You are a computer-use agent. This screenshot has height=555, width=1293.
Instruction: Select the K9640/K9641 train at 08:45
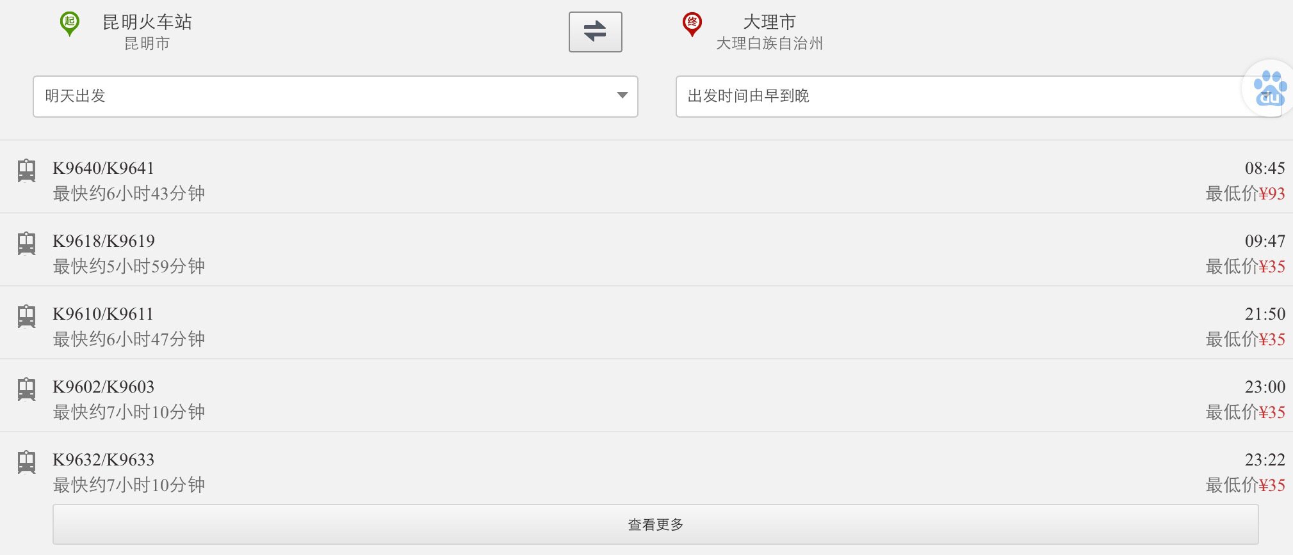pos(646,177)
